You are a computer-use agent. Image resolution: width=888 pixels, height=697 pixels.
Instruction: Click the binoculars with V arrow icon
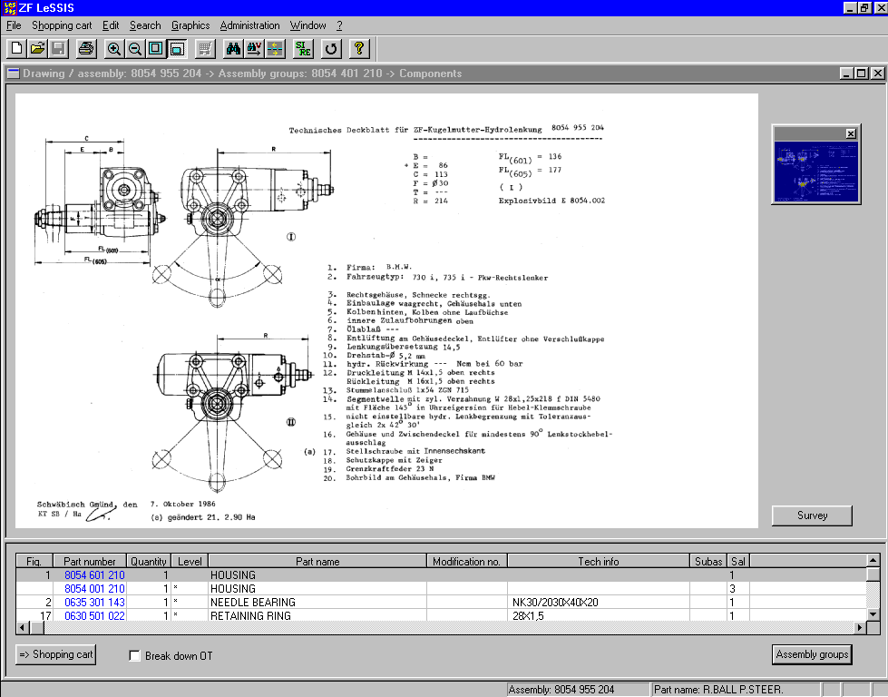click(254, 49)
